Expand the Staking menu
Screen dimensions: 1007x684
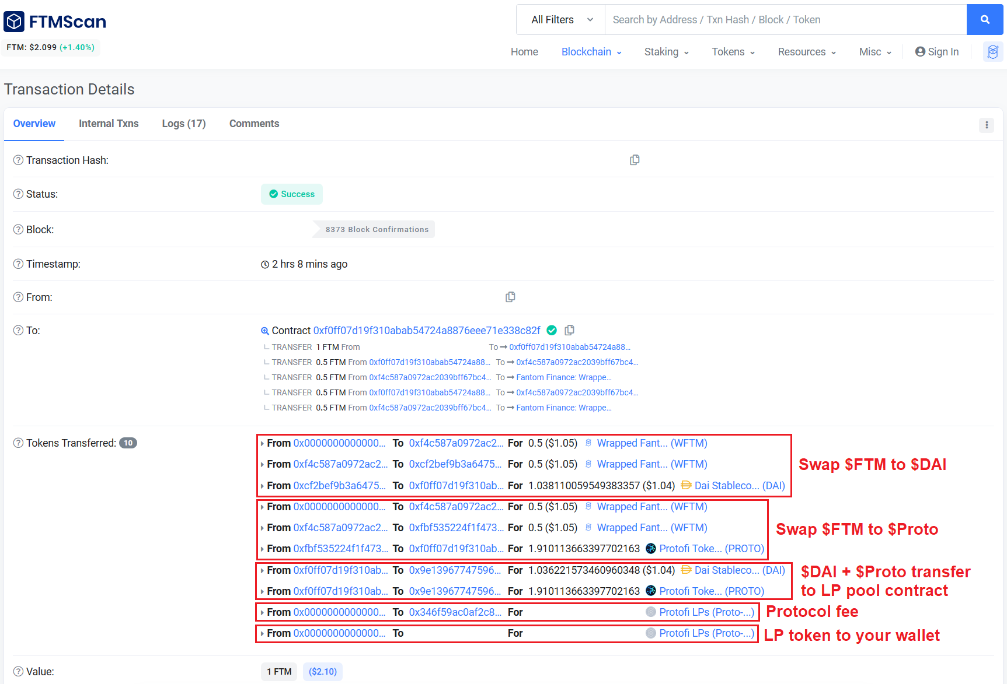[x=666, y=52]
